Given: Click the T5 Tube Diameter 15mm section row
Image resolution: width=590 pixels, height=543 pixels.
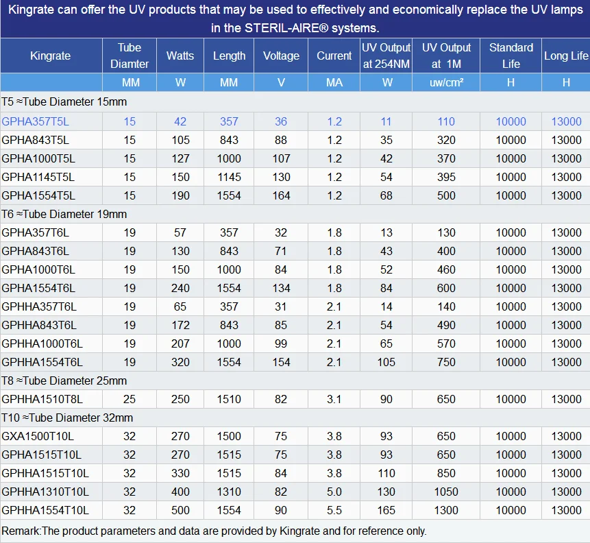Looking at the screenshot, I should click(64, 101).
